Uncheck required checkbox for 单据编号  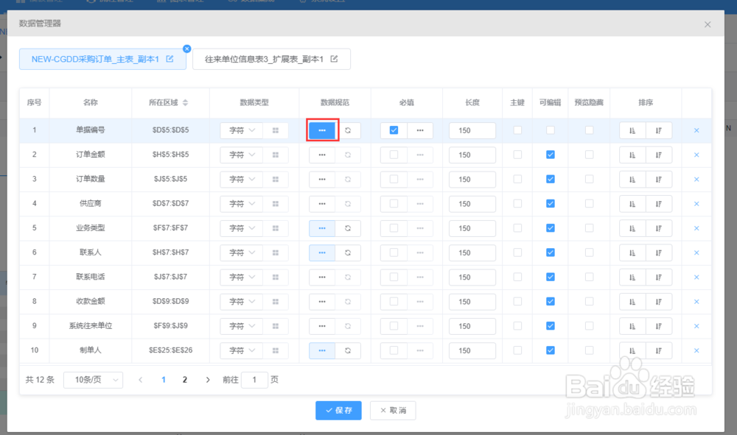tap(394, 130)
